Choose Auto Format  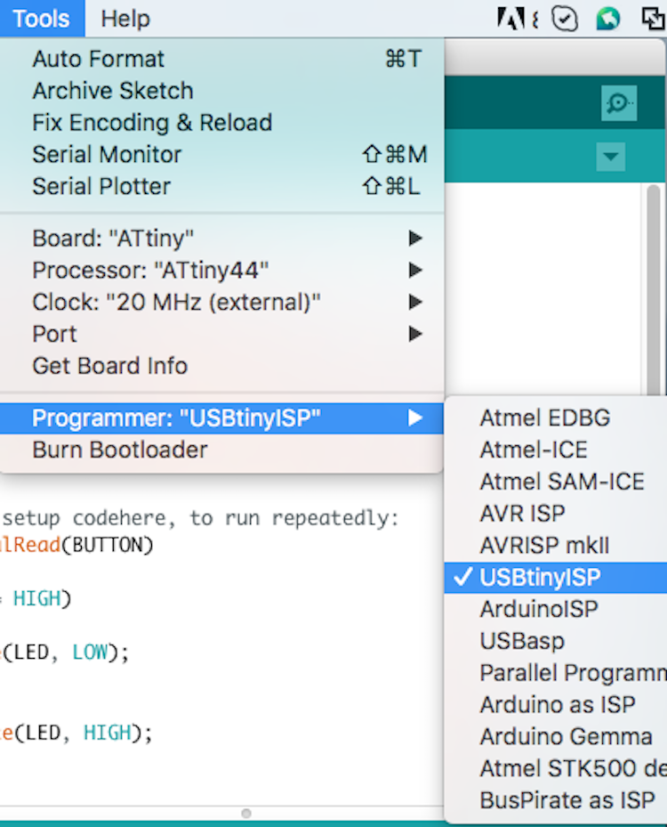click(221, 59)
